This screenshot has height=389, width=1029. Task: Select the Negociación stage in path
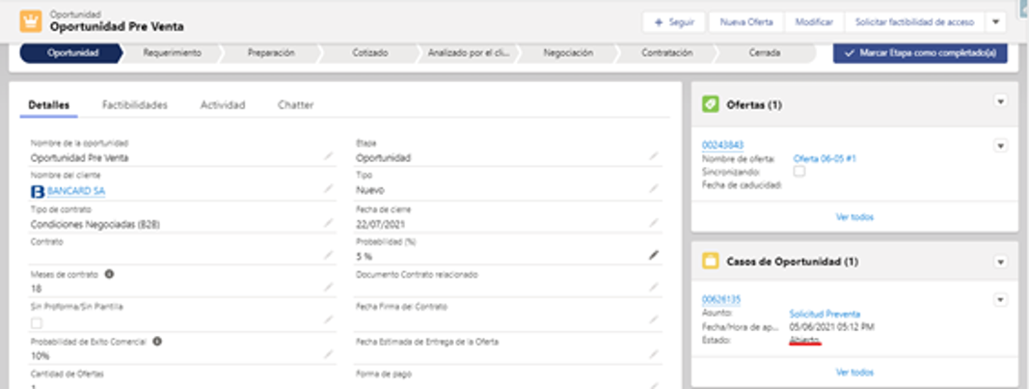568,52
